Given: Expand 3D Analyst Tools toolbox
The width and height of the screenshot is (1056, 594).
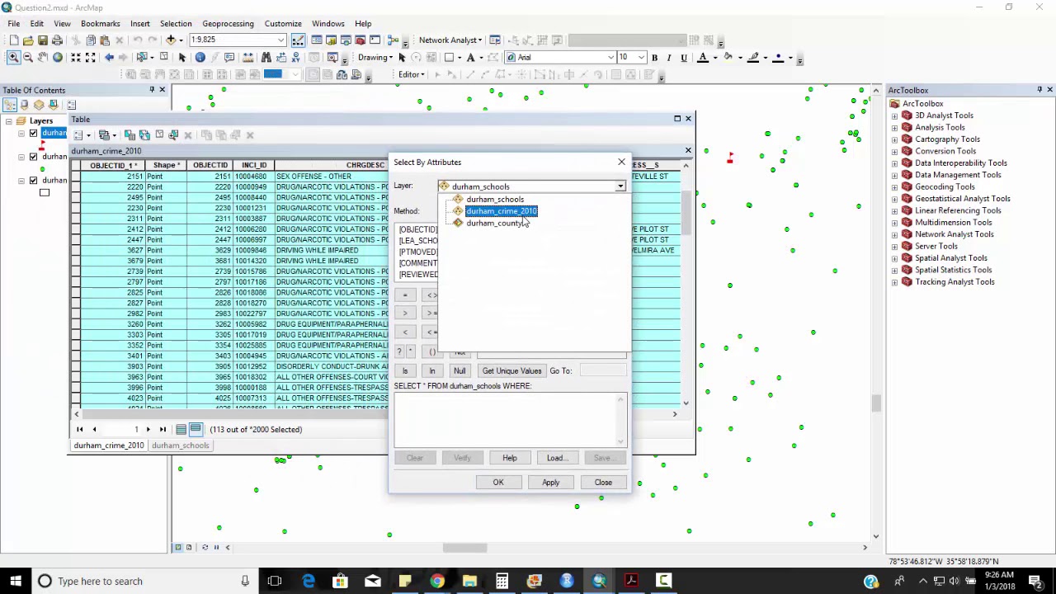Looking at the screenshot, I should coord(895,115).
